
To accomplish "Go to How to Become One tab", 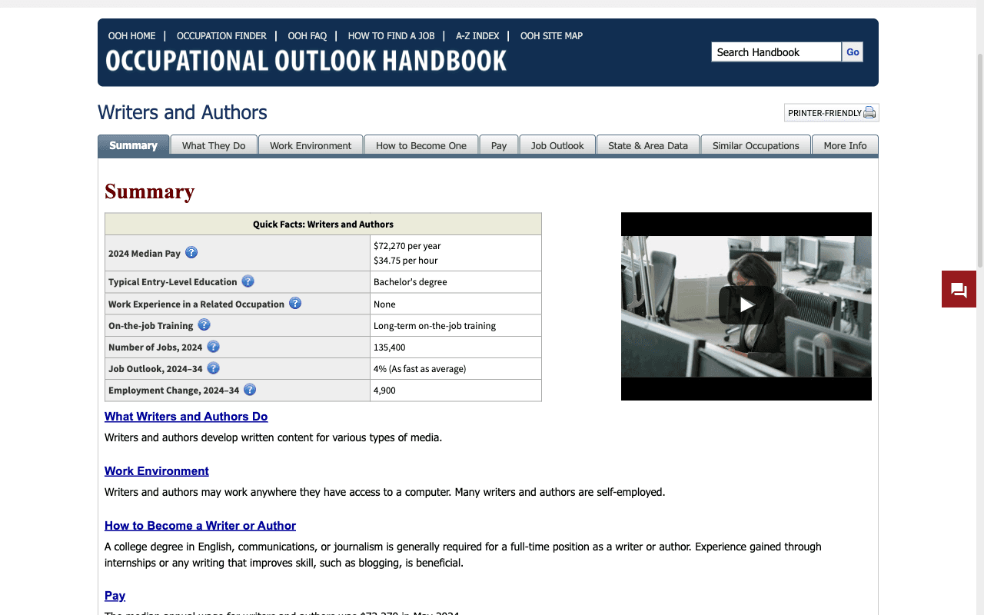I will click(421, 145).
